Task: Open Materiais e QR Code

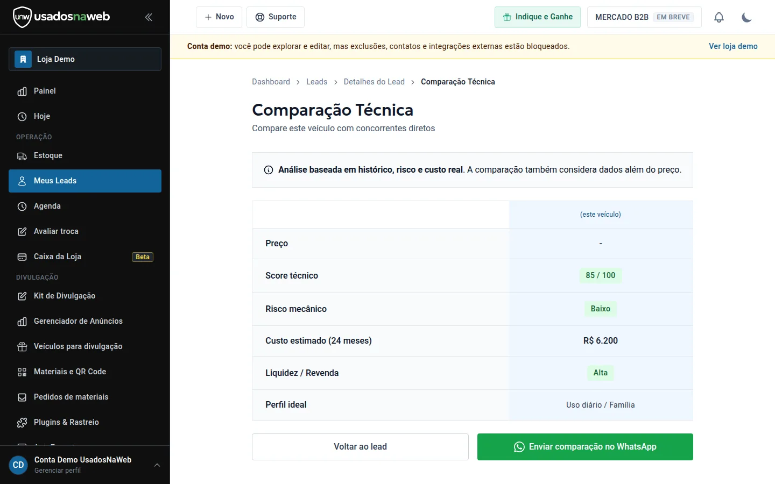Action: [x=85, y=372]
